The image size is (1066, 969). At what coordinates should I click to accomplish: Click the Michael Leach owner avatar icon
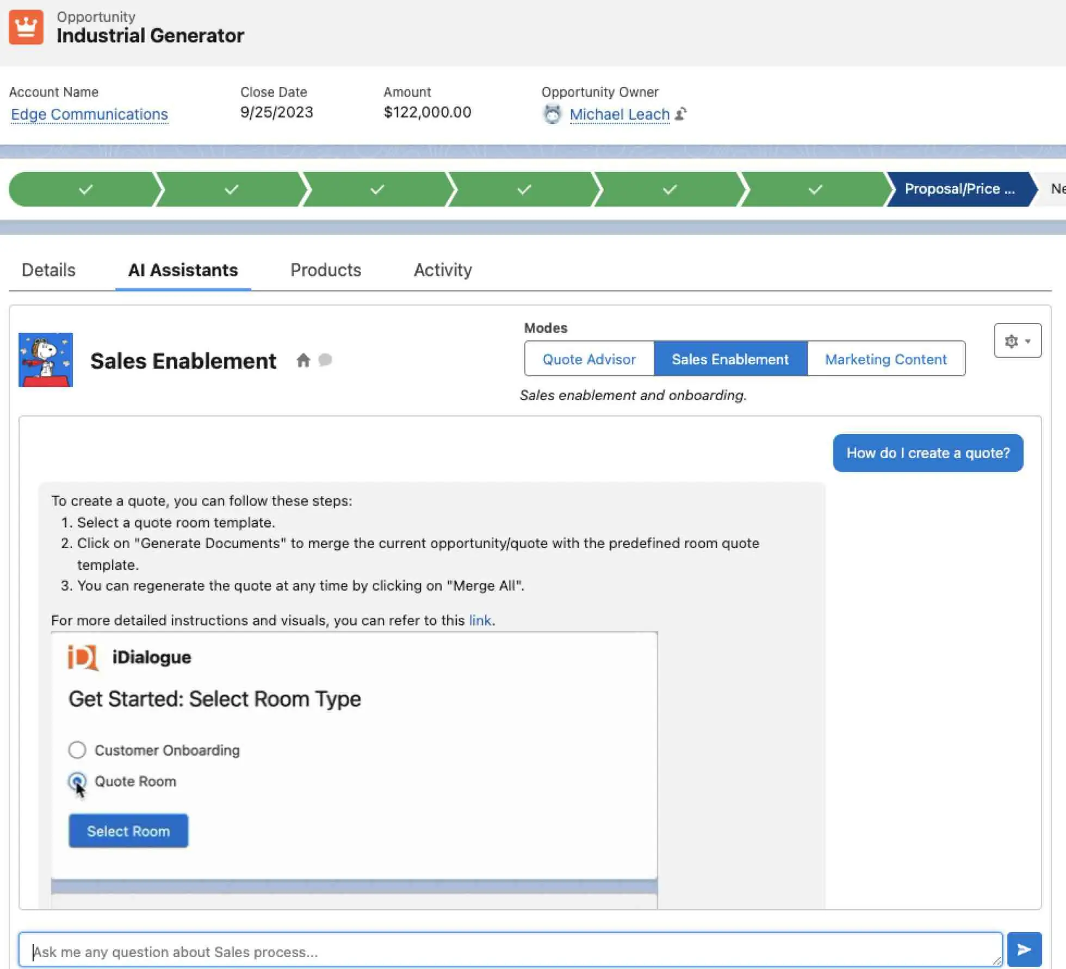coord(552,114)
